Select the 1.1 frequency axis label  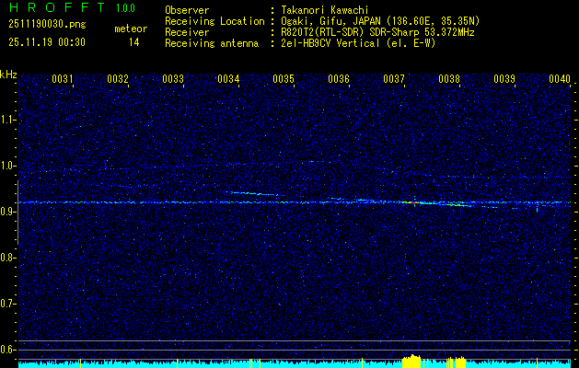pos(8,119)
